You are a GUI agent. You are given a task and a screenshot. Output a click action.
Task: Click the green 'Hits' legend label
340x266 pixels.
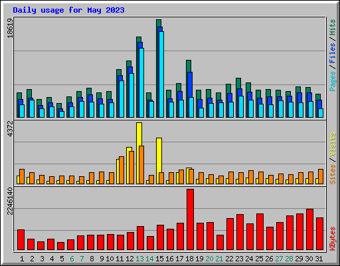point(332,27)
